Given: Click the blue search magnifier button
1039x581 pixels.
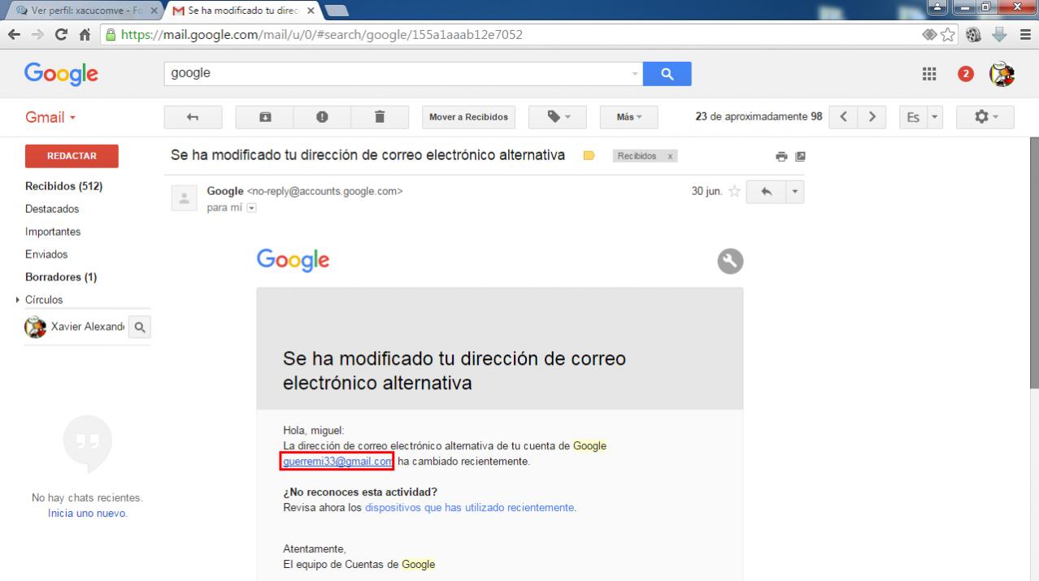Looking at the screenshot, I should [x=667, y=74].
